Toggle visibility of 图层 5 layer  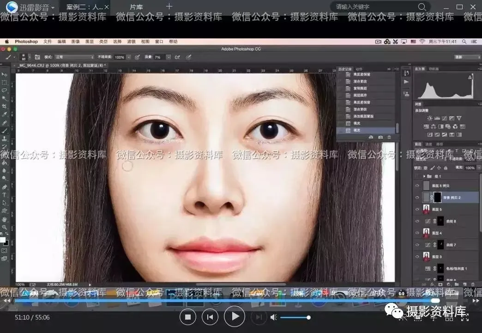pyautogui.click(x=417, y=209)
